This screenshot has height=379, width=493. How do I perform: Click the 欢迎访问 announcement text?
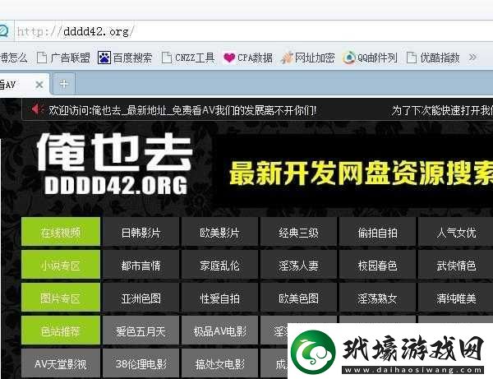182,110
